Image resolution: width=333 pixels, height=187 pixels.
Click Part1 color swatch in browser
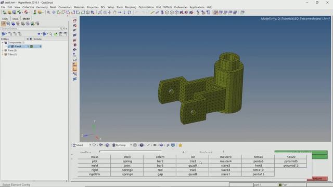31,46
